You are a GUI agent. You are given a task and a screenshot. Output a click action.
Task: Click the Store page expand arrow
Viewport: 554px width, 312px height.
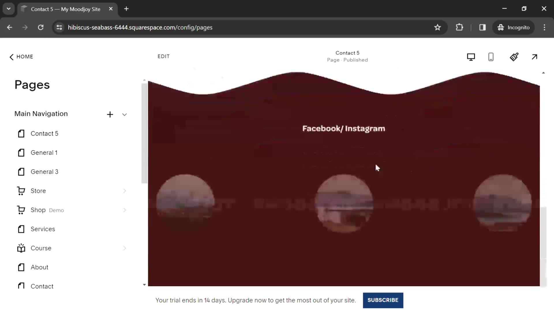[124, 191]
